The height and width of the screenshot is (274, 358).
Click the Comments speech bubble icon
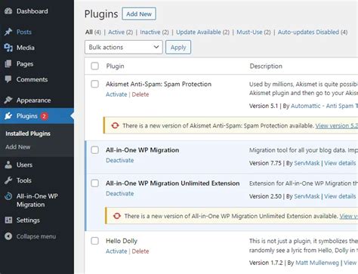click(x=8, y=79)
